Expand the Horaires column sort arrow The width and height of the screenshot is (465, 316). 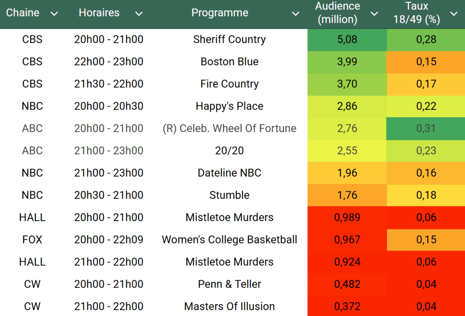click(x=139, y=14)
